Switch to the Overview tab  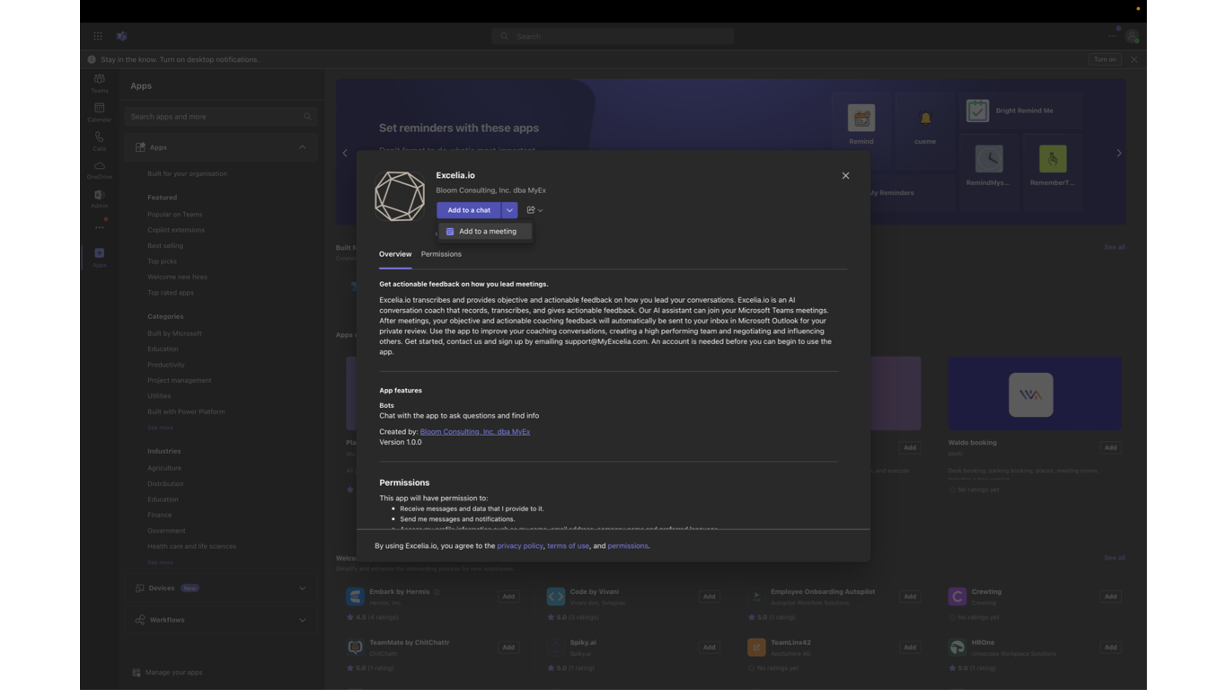coord(395,254)
